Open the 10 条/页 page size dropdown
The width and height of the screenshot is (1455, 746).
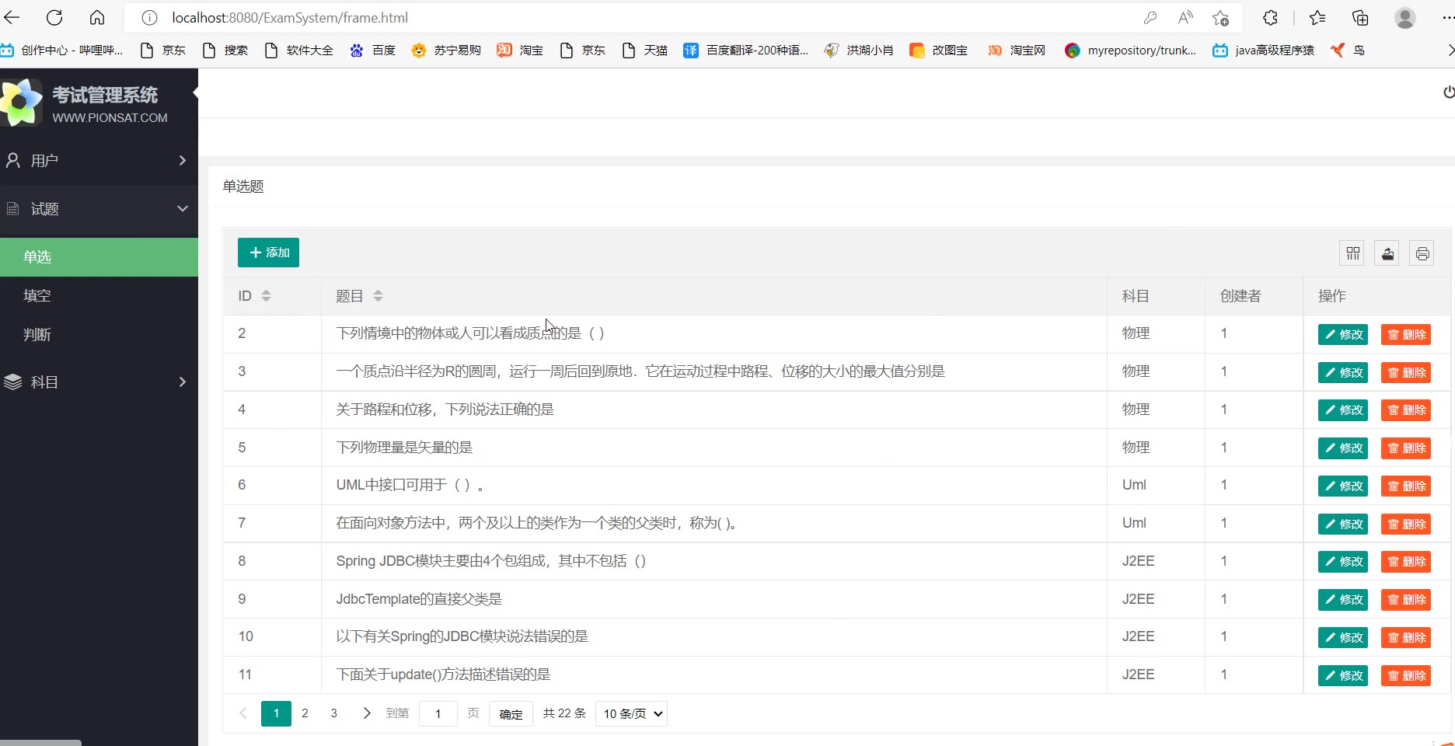pos(631,713)
